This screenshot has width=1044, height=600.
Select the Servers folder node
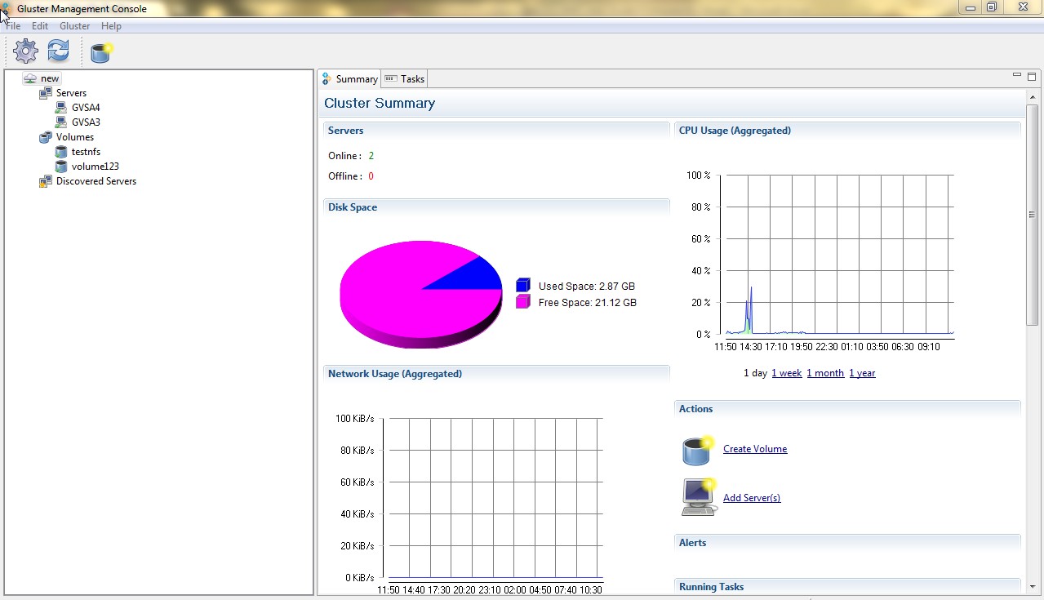(71, 93)
